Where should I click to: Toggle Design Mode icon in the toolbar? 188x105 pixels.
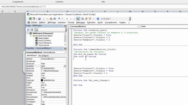tap(78, 19)
